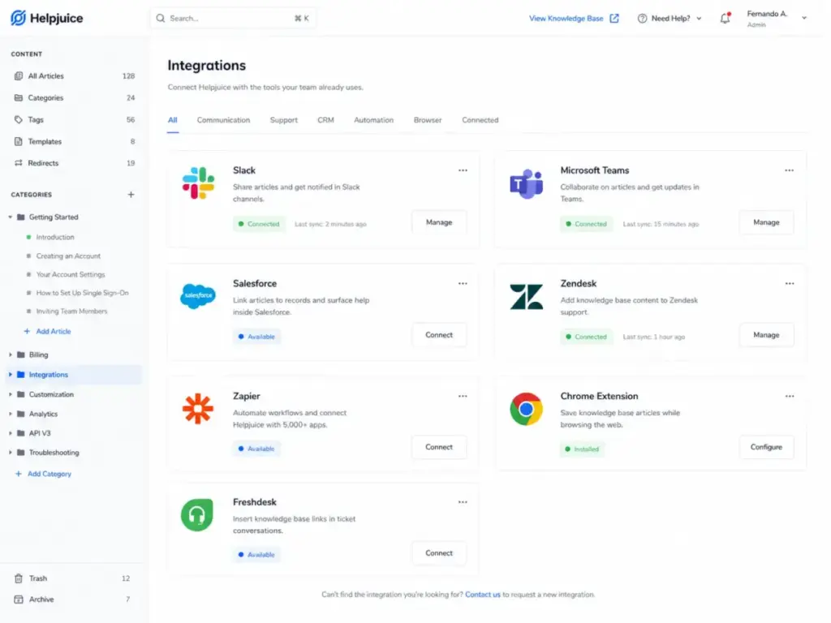Open the Slack card three-dot menu
The height and width of the screenshot is (623, 831).
point(463,170)
